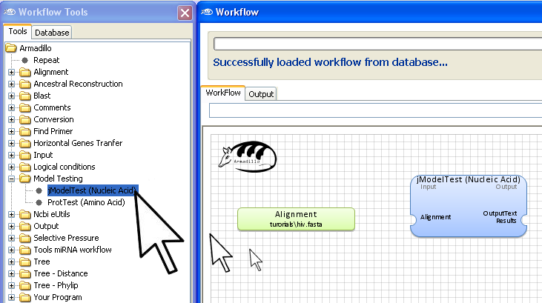Viewport: 542px width, 303px height.
Task: Click the Tree - Phylip folder icon
Action: pos(25,285)
